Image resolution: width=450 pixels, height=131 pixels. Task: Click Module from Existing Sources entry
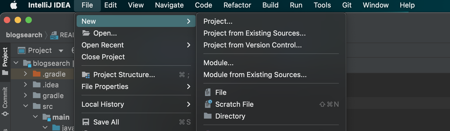(x=255, y=75)
